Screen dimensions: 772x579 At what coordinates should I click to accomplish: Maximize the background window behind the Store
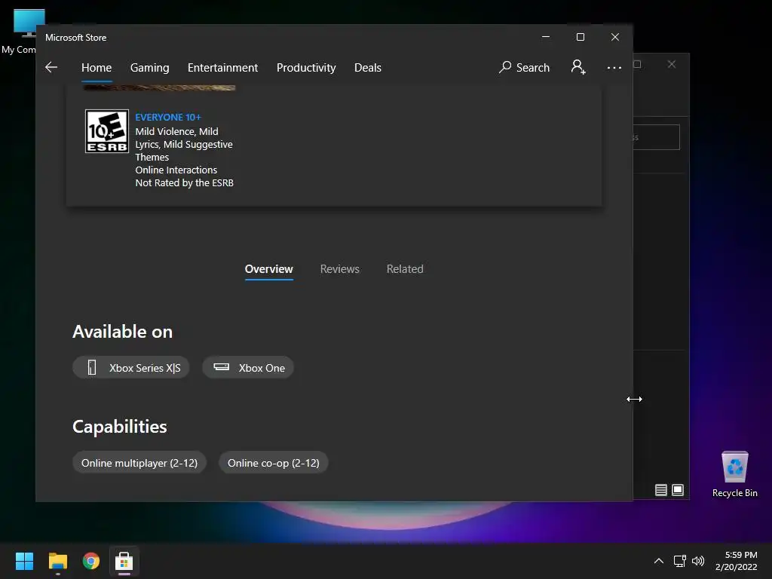point(638,64)
